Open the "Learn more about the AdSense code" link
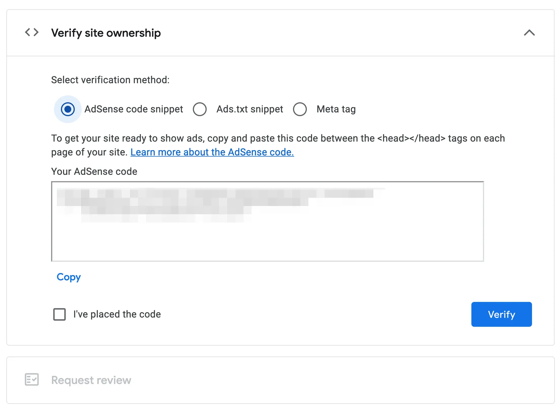Image resolution: width=560 pixels, height=412 pixels. (212, 152)
